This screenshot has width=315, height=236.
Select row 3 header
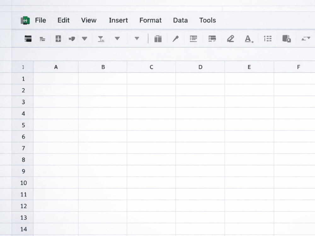[x=22, y=102]
